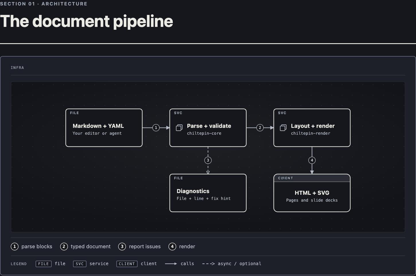Click the circled 1 beside 'parse blocks'
Image resolution: width=416 pixels, height=276 pixels.
[x=15, y=247]
